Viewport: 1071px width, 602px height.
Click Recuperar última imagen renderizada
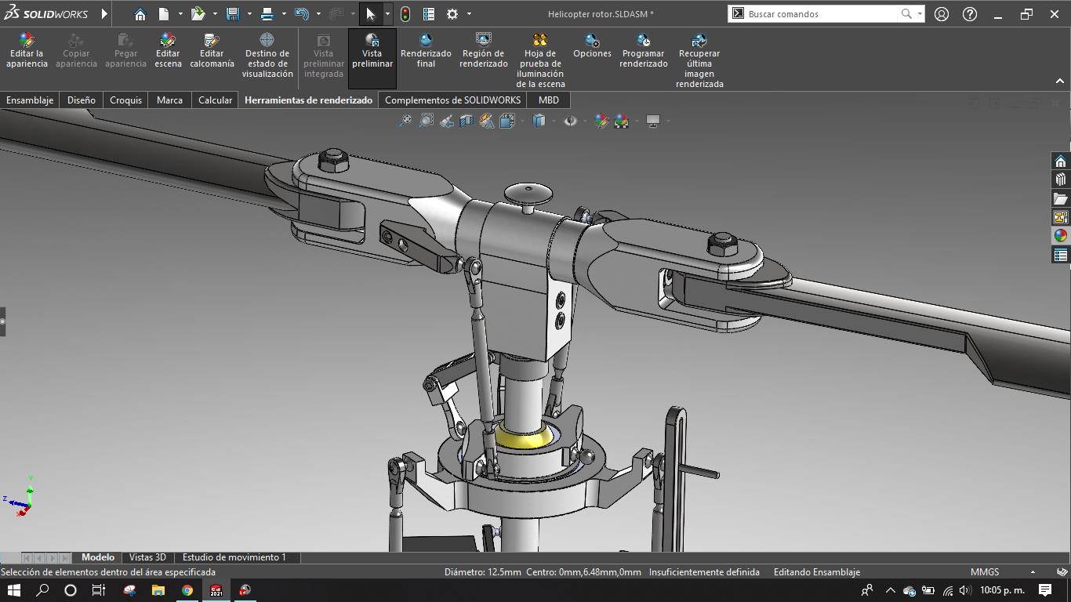click(x=699, y=60)
